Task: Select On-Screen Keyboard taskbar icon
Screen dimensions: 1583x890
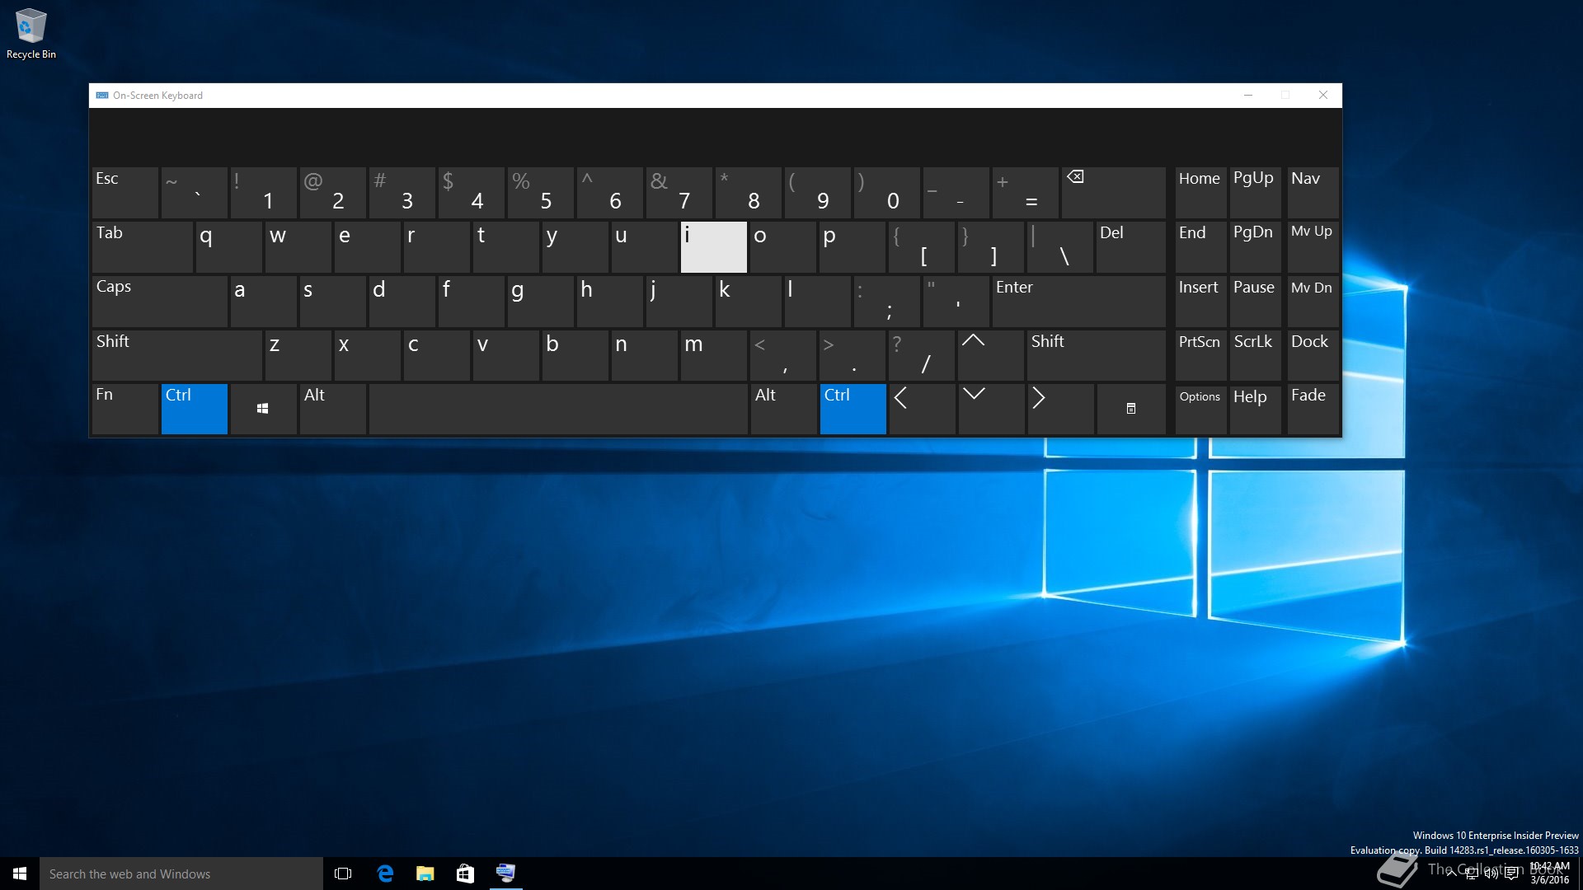Action: [x=505, y=874]
